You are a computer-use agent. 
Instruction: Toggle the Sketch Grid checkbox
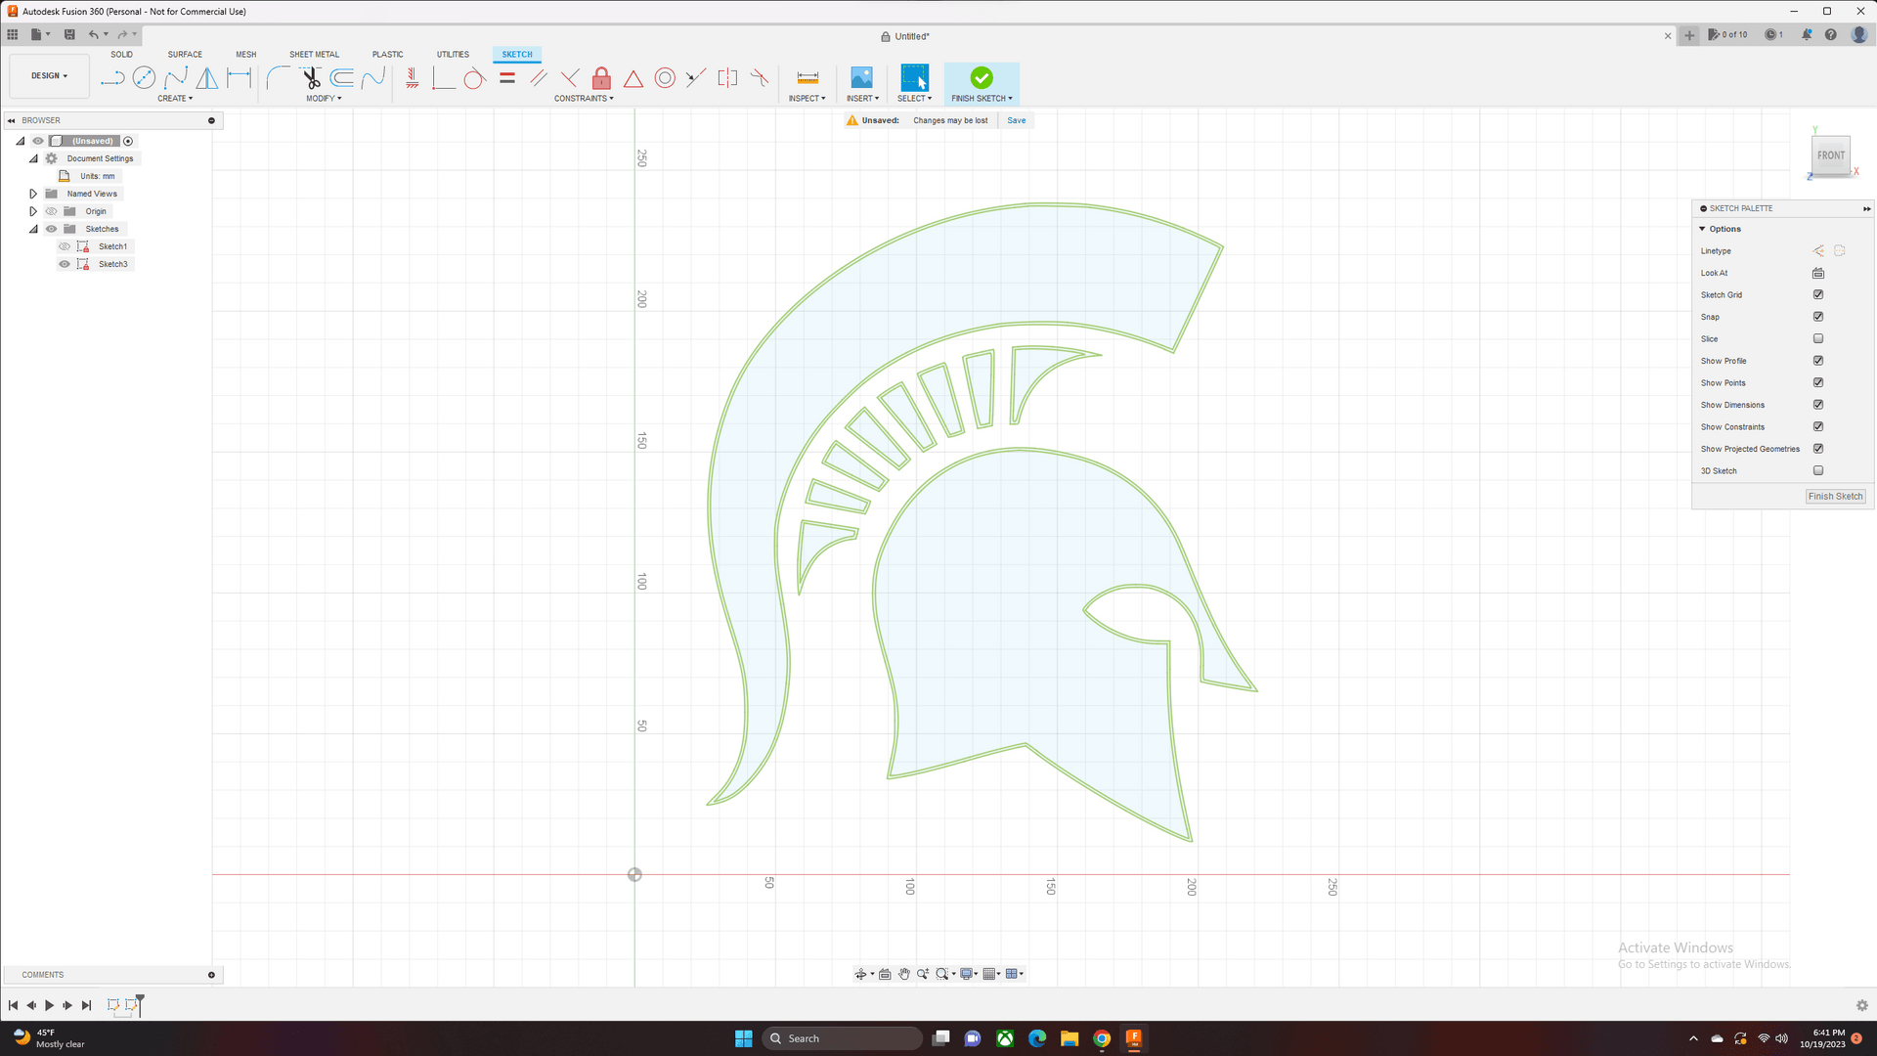(x=1818, y=294)
